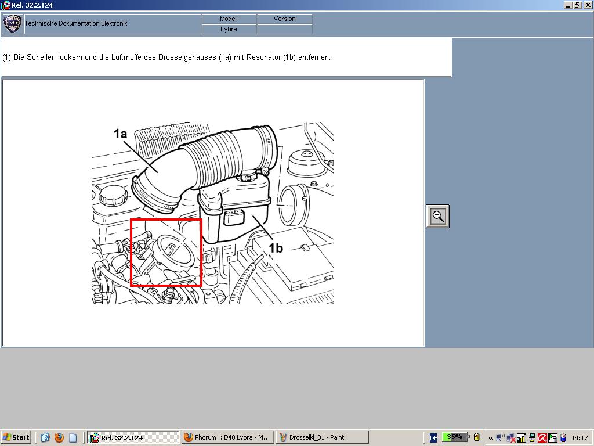Screen dimensions: 594x446
Task: Click the yellow battery icon beside the battery meter
Action: [477, 437]
